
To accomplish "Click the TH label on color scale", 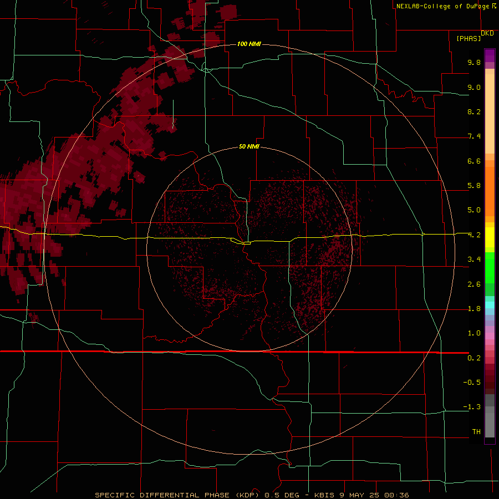I will [x=476, y=432].
